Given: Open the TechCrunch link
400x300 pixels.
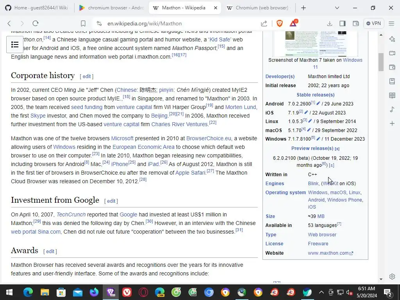Looking at the screenshot, I should 71,214.
